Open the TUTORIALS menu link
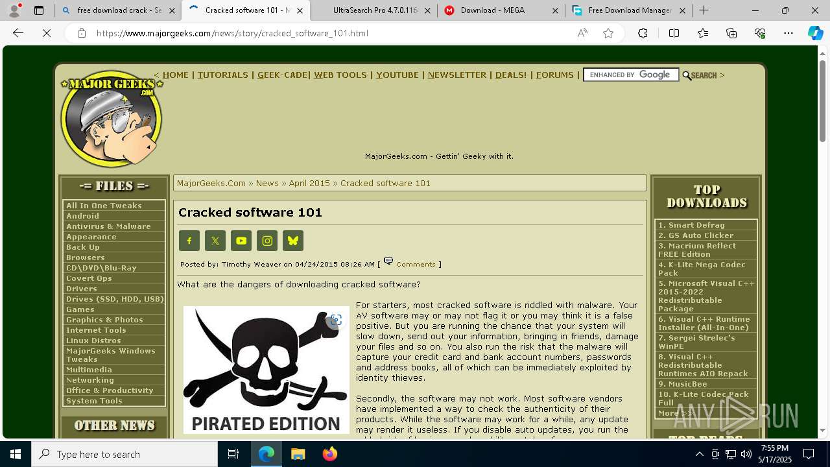 [x=223, y=75]
